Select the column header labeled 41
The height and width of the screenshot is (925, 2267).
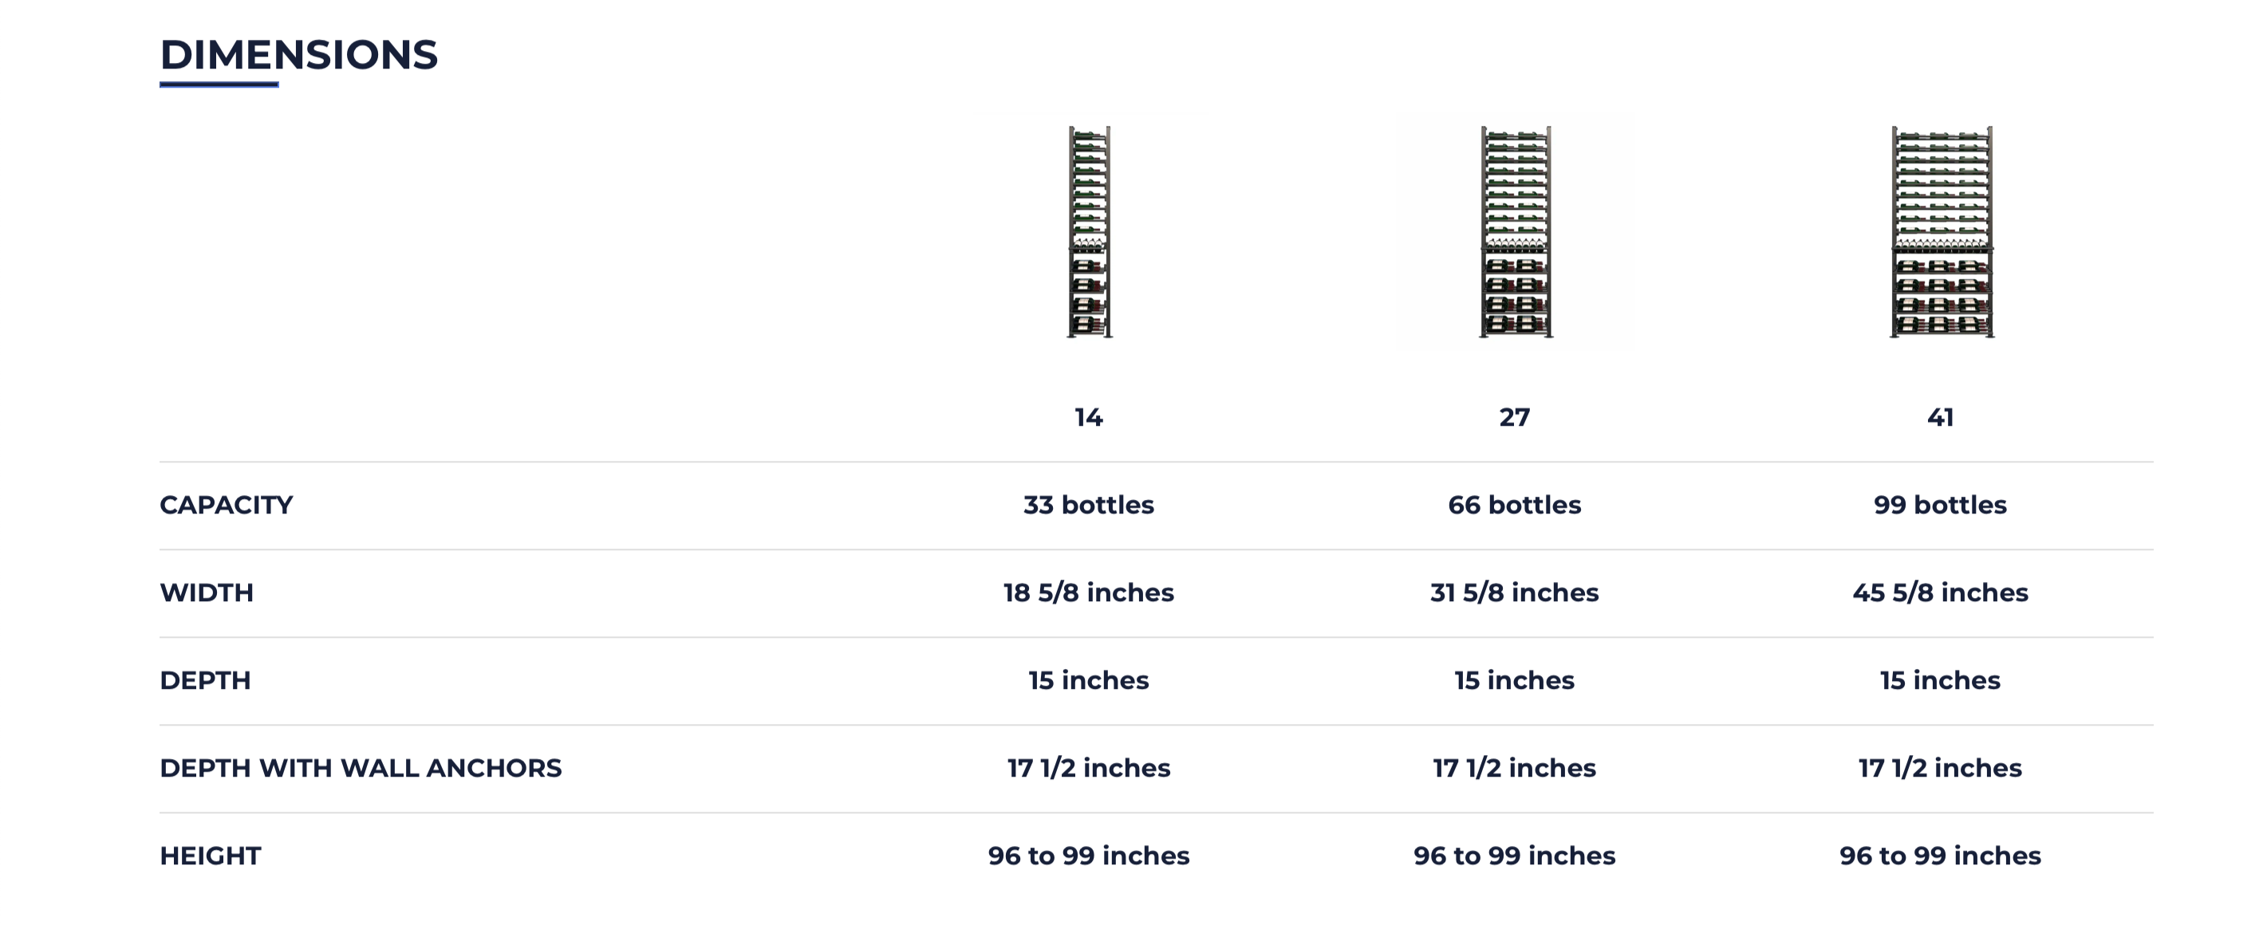(1941, 417)
